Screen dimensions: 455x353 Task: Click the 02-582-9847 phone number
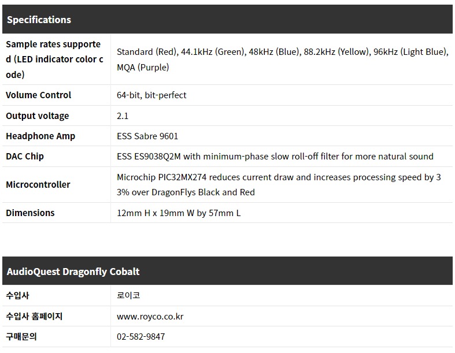click(140, 336)
